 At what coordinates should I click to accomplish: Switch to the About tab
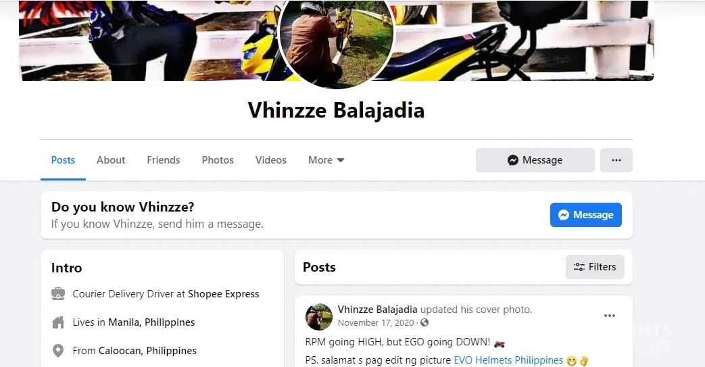111,160
